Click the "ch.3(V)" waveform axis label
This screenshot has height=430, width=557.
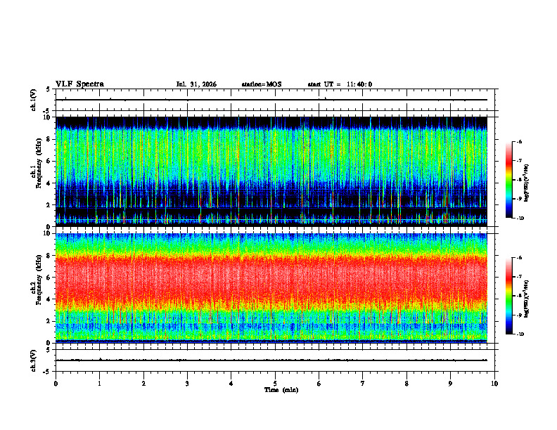click(33, 360)
